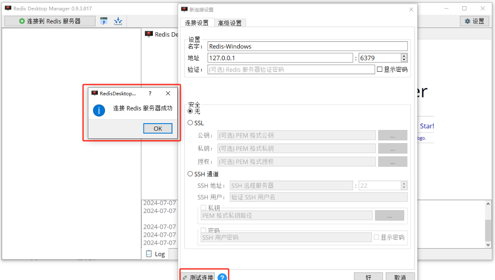The image size is (495, 280).
Task: Open the Log tab at bottom
Action: point(156,254)
